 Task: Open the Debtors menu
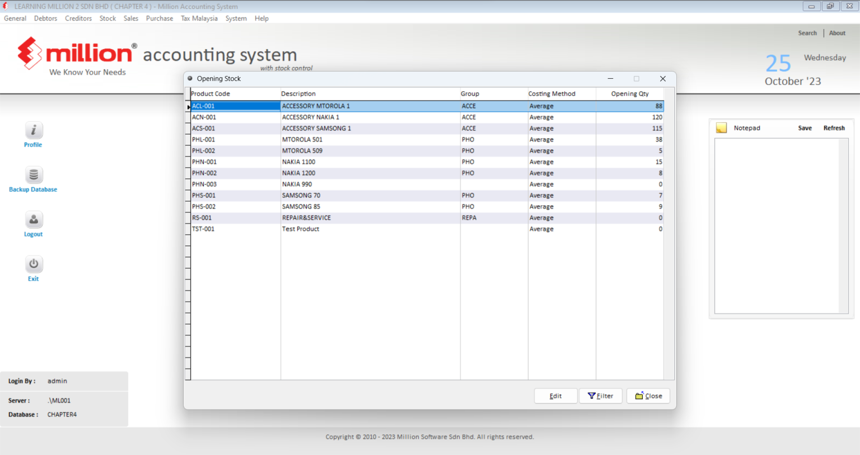(x=45, y=18)
